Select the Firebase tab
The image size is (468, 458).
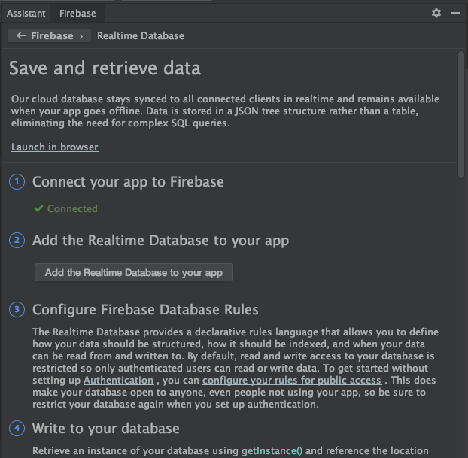[77, 13]
